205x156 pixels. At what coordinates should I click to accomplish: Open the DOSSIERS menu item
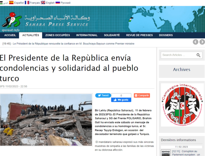166,35
